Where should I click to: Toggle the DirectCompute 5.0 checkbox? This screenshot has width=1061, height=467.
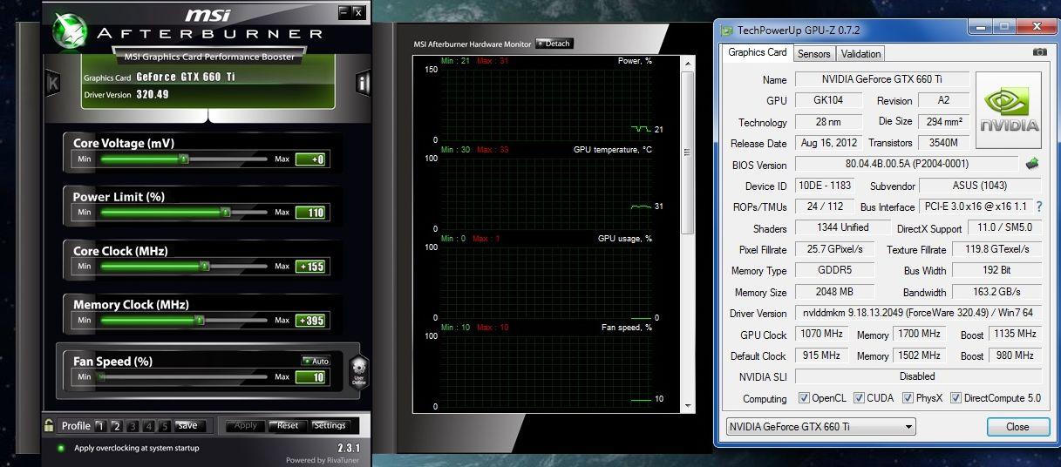pyautogui.click(x=956, y=398)
